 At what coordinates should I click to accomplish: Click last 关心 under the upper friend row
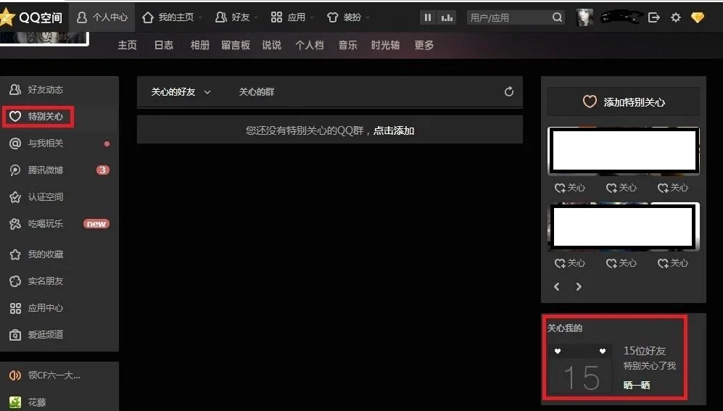click(x=673, y=188)
